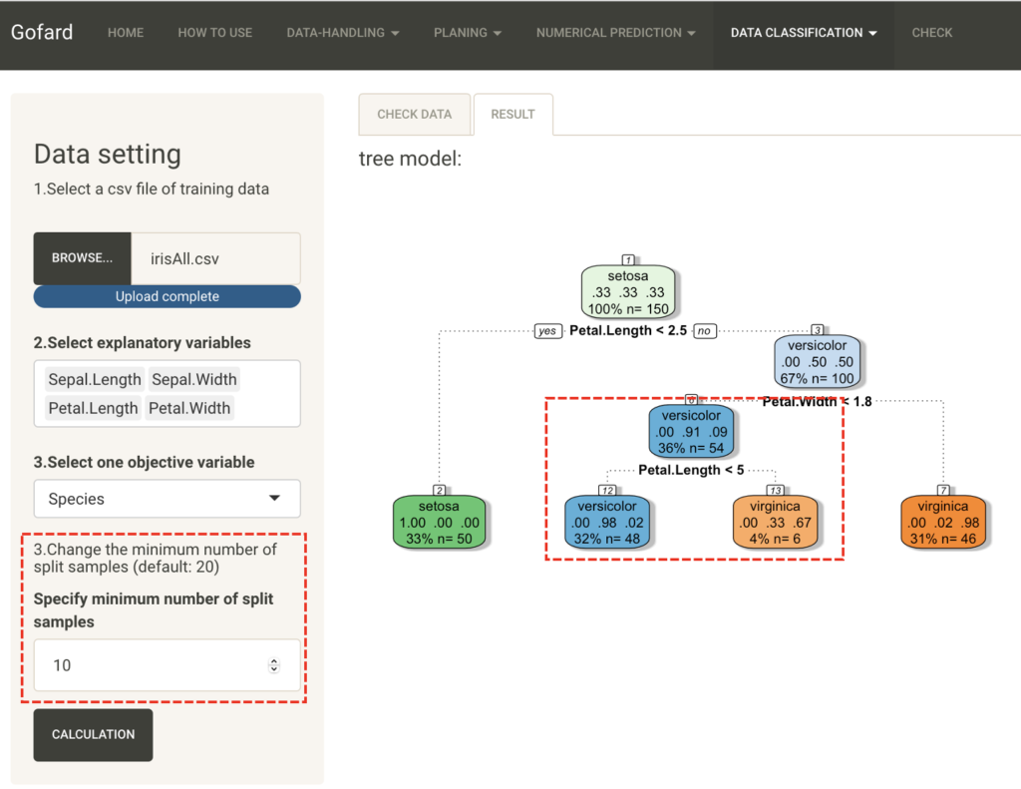Select the Sepal.Length variable tag
Screen dimensions: 1021x789
(95, 379)
